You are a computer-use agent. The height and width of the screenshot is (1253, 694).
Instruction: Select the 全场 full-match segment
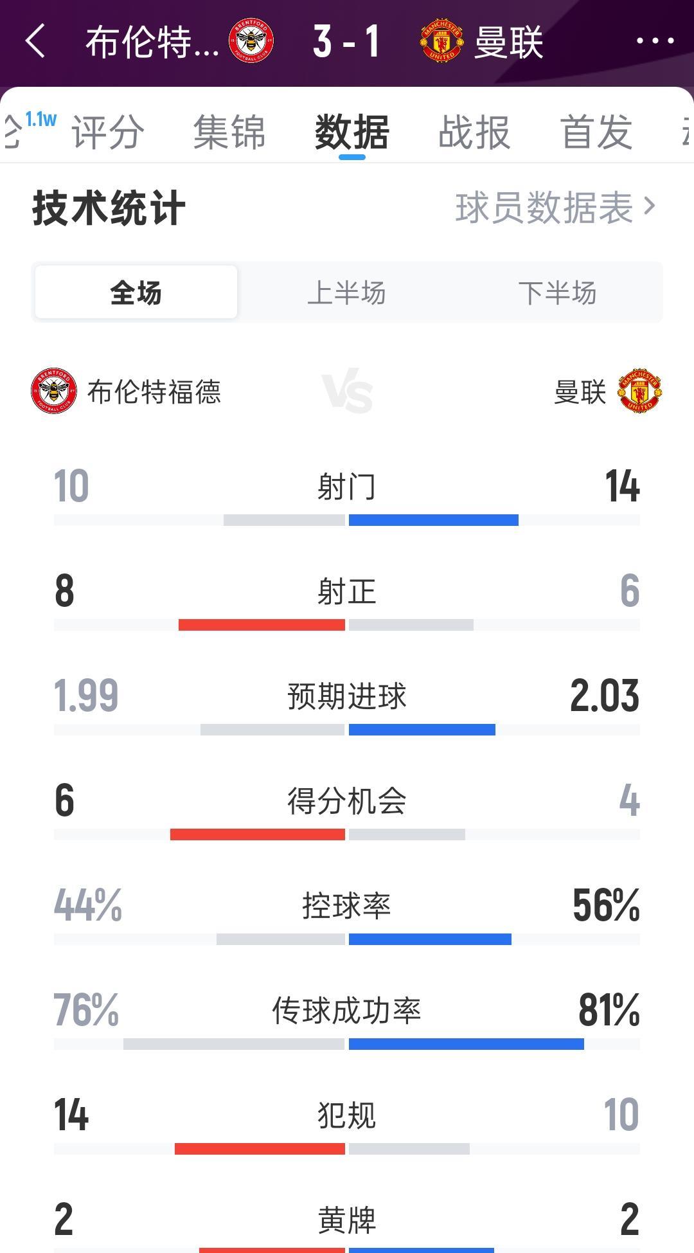tap(136, 293)
